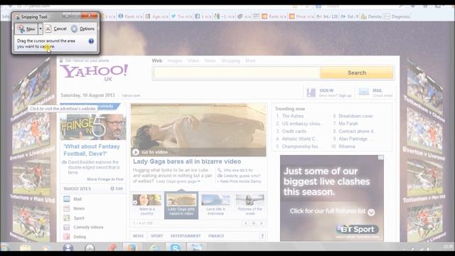The image size is (455, 256).
Task: Open Internet Explorer from the taskbar
Action: tap(154, 248)
